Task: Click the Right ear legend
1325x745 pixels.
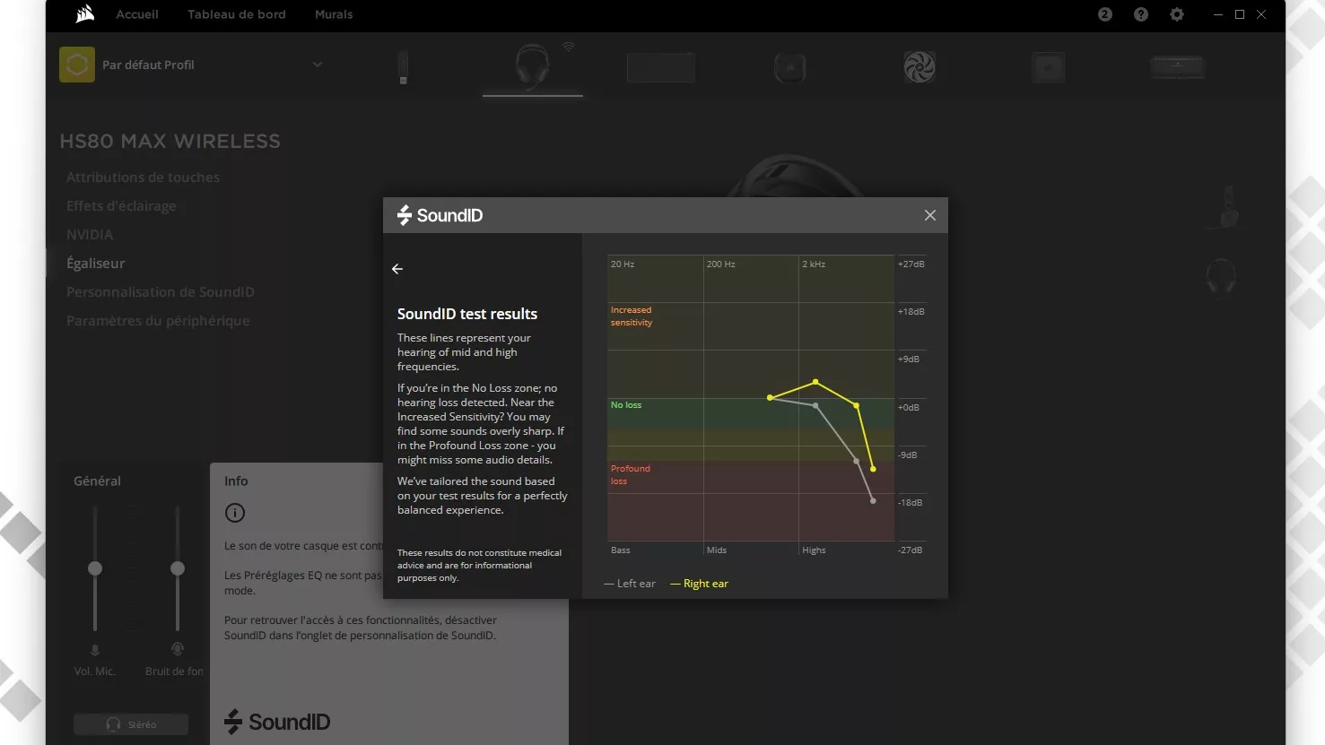Action: 700,584
